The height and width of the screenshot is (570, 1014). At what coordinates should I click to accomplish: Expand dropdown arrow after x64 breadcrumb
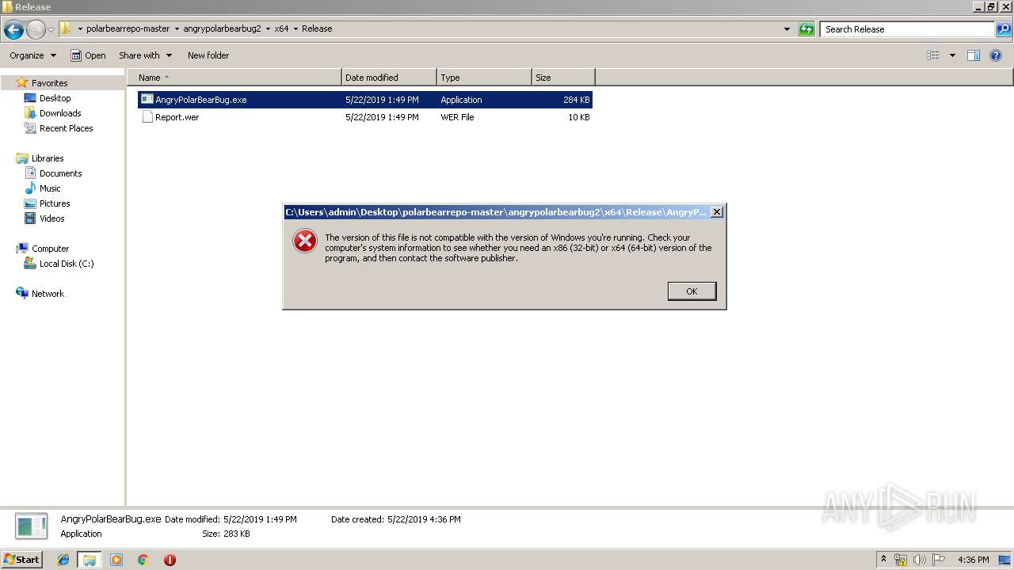point(295,28)
